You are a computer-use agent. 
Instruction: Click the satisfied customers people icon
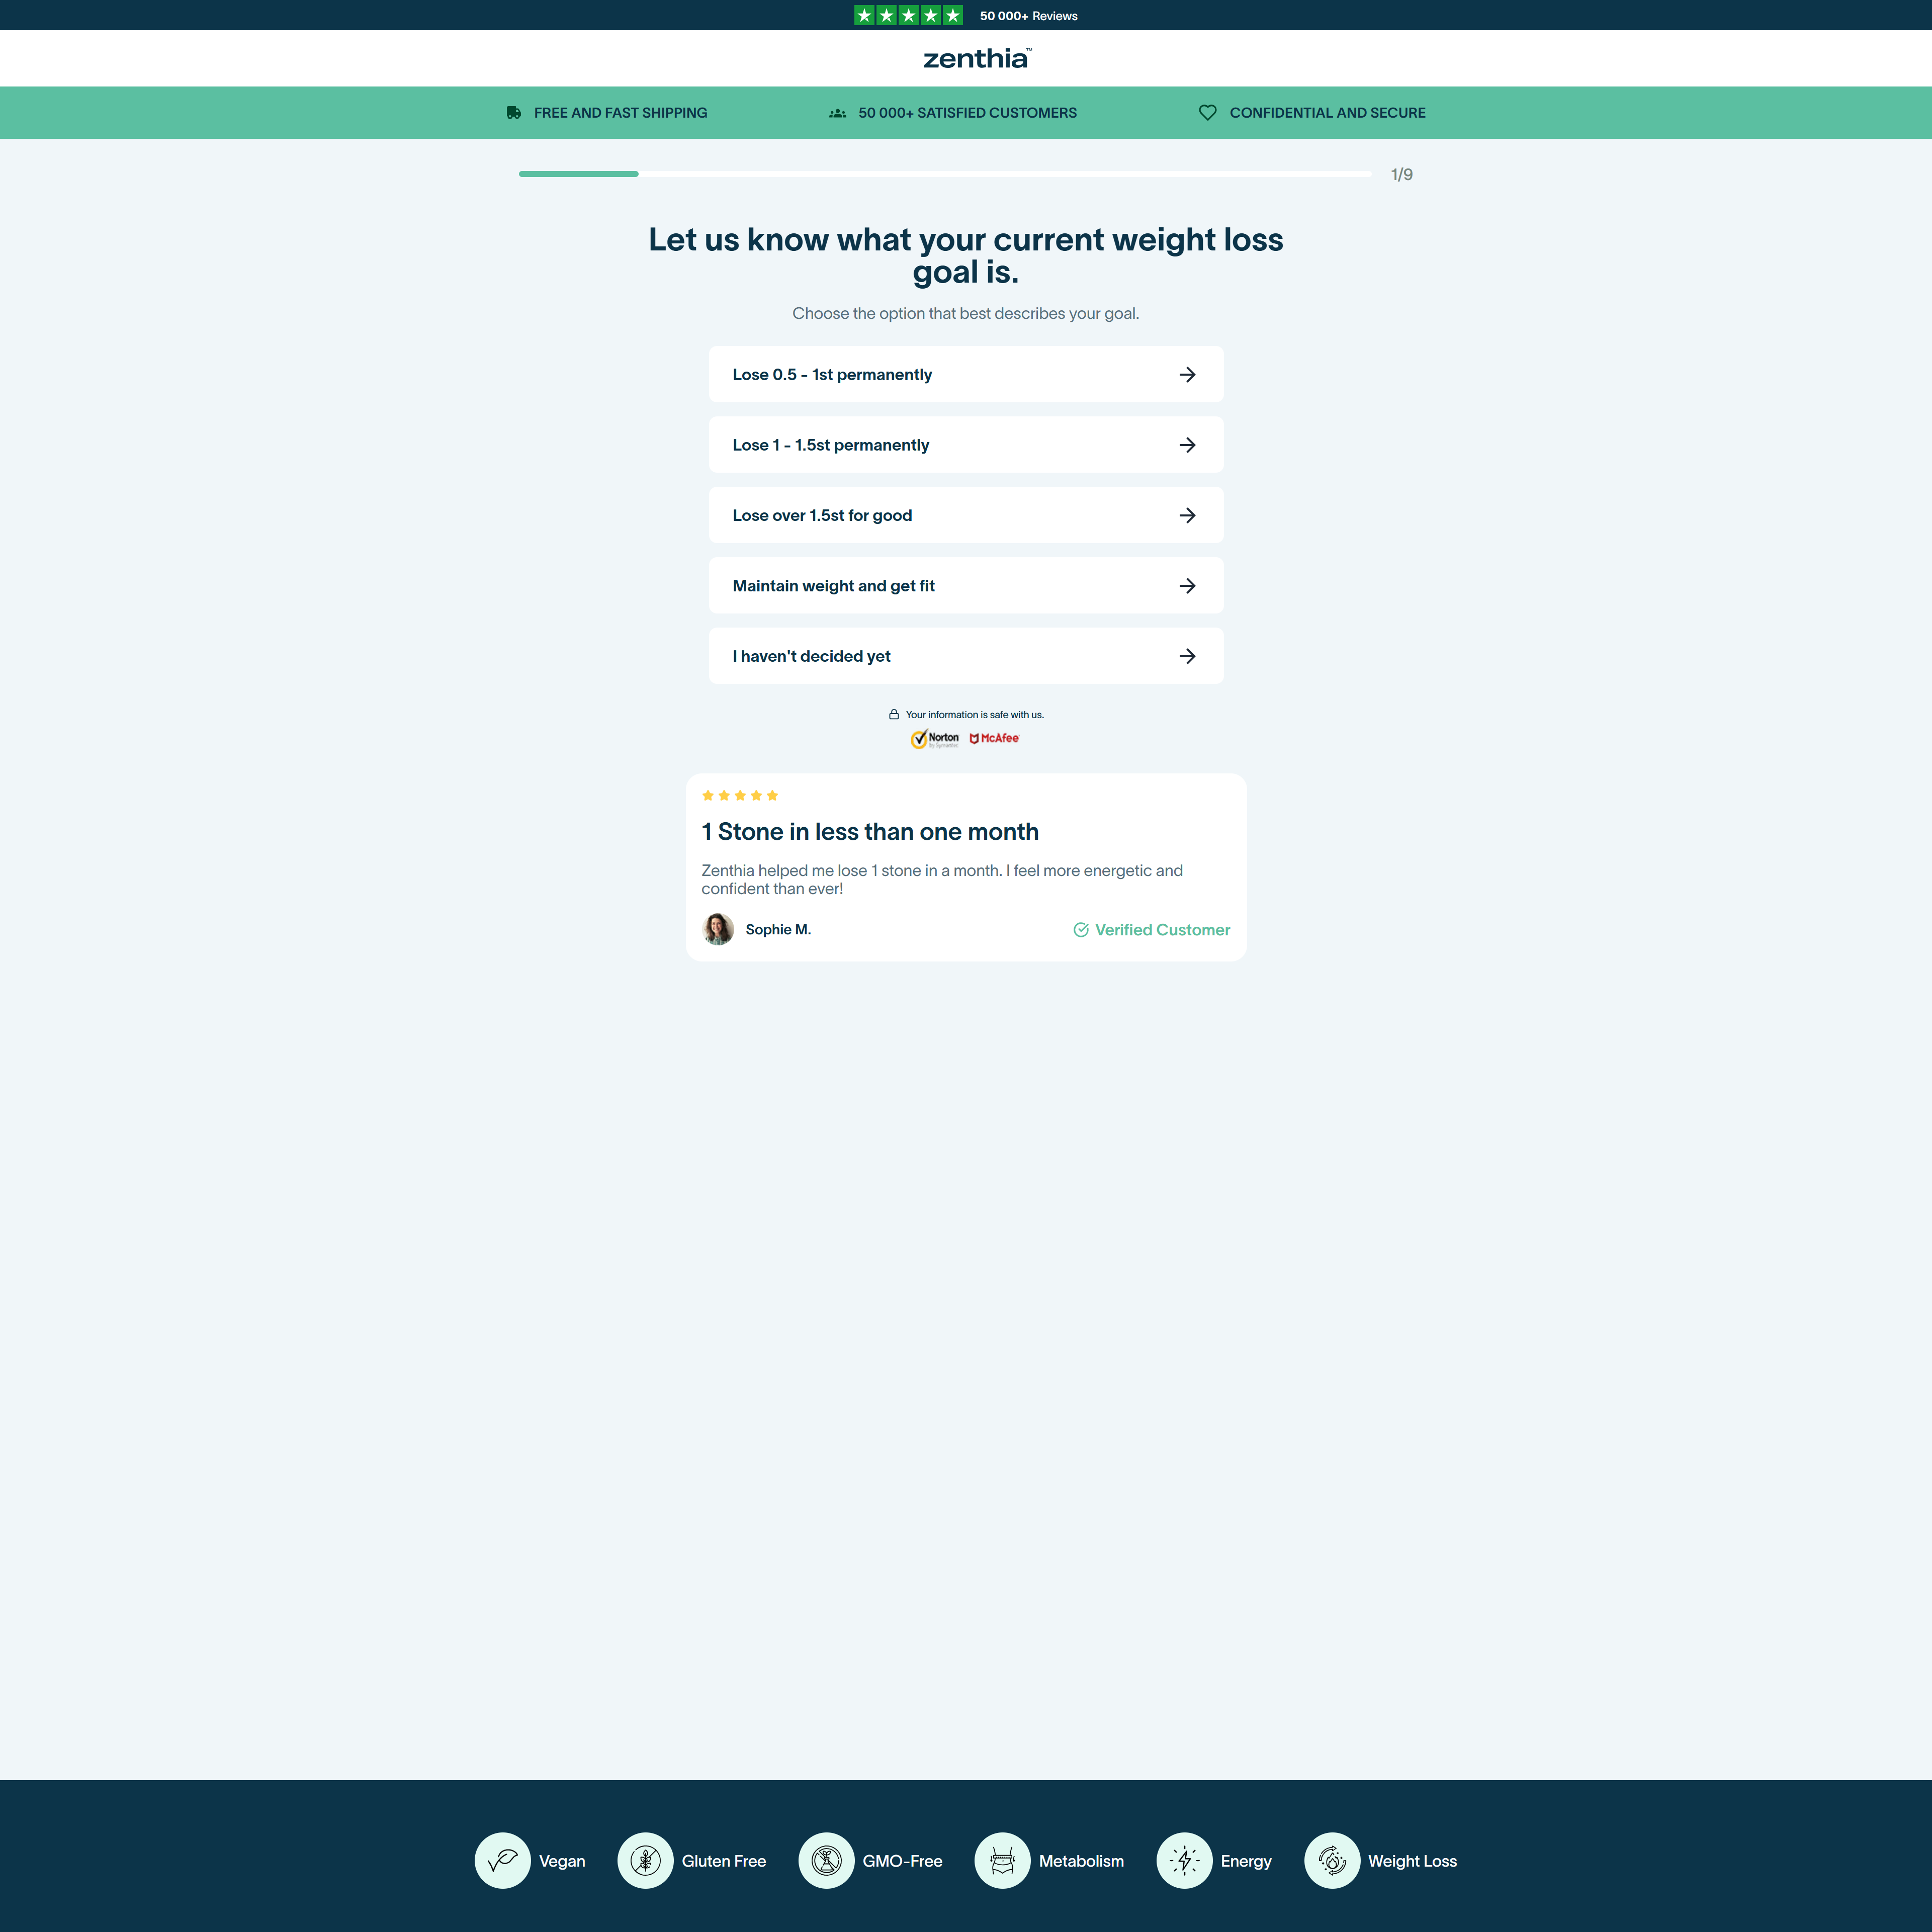click(837, 113)
